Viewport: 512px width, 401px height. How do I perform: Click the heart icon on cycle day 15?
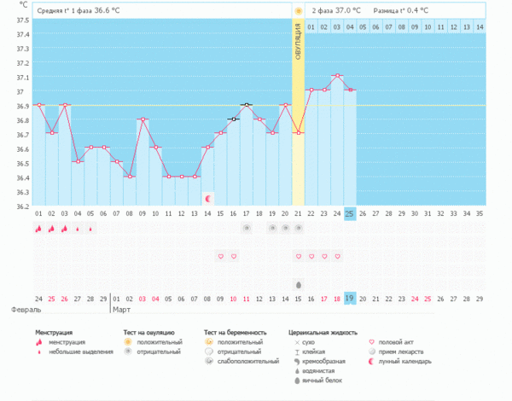[221, 256]
